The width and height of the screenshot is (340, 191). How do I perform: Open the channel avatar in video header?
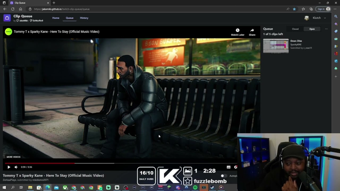point(8,32)
